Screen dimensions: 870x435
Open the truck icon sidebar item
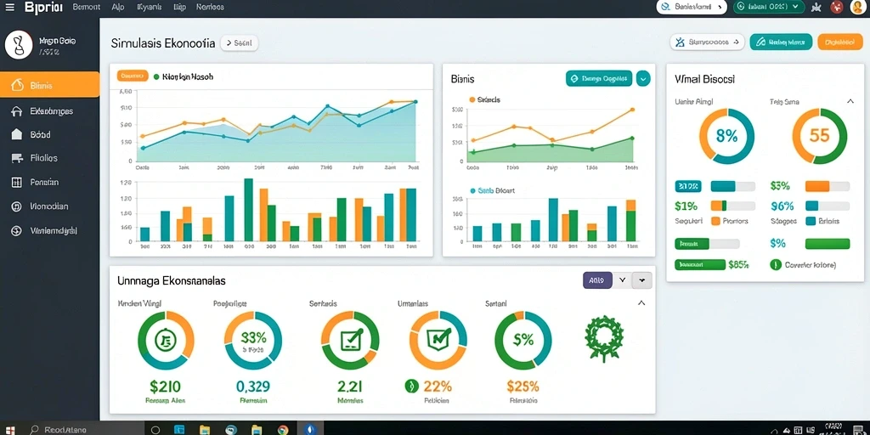pyautogui.click(x=17, y=158)
